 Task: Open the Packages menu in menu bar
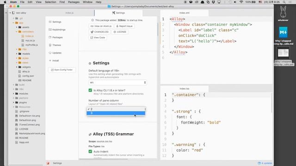pyautogui.click(x=74, y=2)
